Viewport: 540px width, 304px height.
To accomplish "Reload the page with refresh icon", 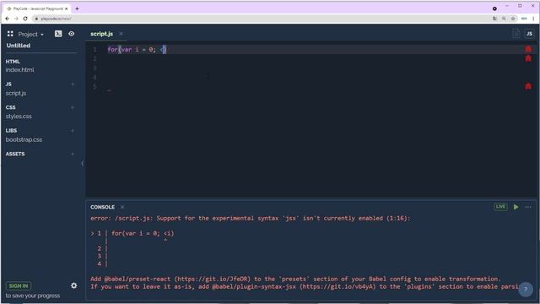I will [x=25, y=19].
